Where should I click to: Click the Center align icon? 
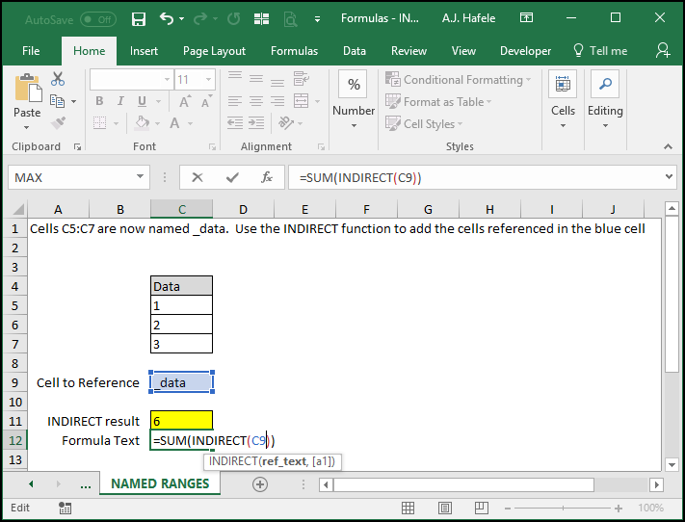(256, 101)
